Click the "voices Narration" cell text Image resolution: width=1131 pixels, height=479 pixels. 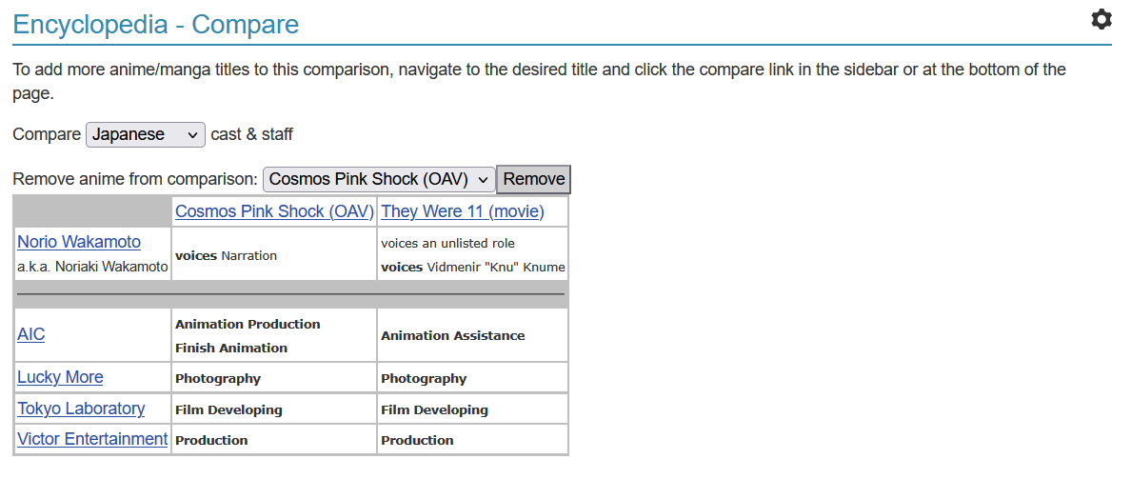[x=227, y=255]
